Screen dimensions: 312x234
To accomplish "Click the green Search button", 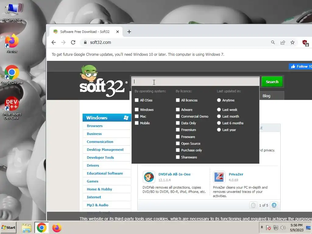I will click(272, 82).
